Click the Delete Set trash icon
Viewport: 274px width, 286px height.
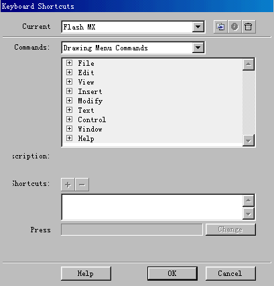point(249,27)
